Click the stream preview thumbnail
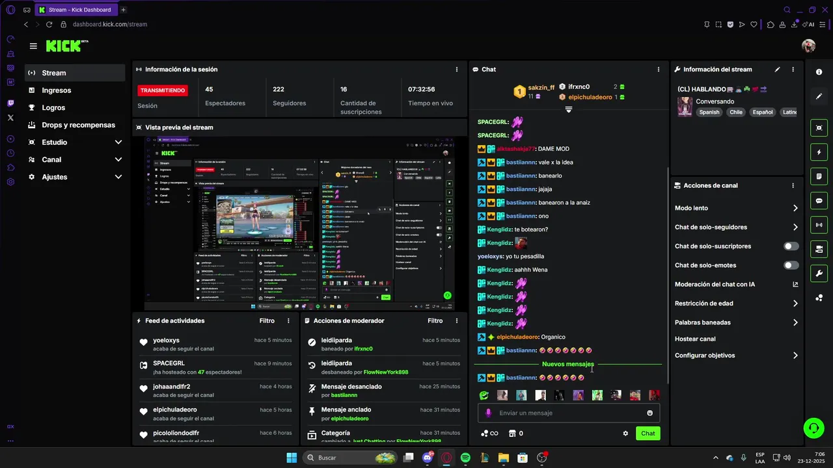Image resolution: width=833 pixels, height=468 pixels. click(x=299, y=224)
